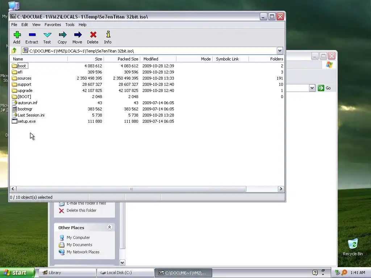Image resolution: width=371 pixels, height=278 pixels.
Task: Select the bootmgr file icon
Action: pos(14,109)
